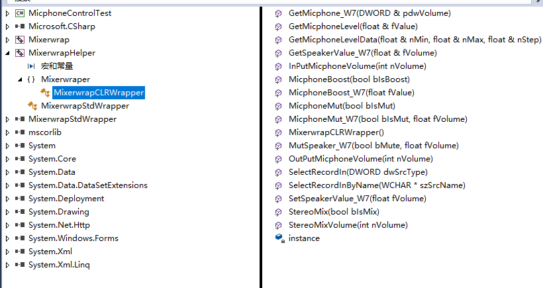Click the MixerwrapCLRWrapper class icon
543x288 pixels.
45,93
